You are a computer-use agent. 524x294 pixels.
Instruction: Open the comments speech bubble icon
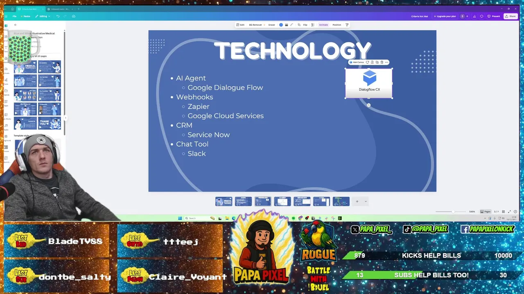tap(482, 16)
